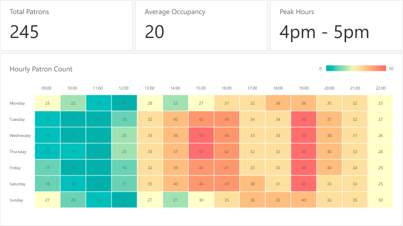The height and width of the screenshot is (226, 403).
Task: Select Saturday 17:00 cell showing 38
Action: click(x=252, y=184)
